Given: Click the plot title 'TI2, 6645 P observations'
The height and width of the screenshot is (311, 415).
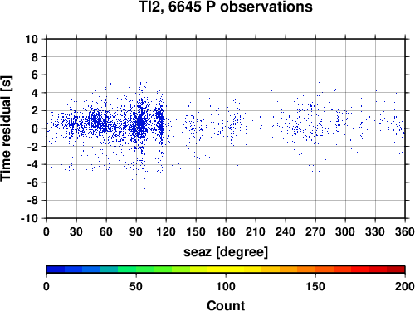Looking at the screenshot, I should click(226, 7).
